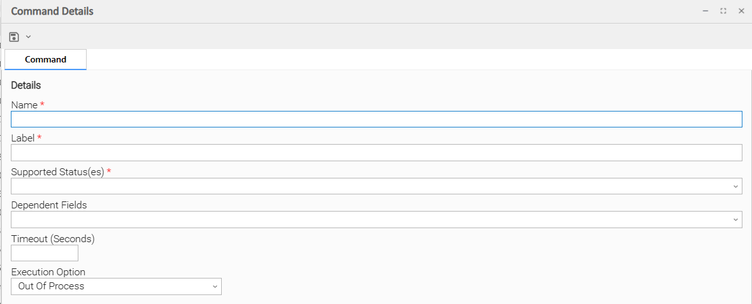Image resolution: width=752 pixels, height=304 pixels.
Task: Maximize the Command Details panel
Action: 723,11
